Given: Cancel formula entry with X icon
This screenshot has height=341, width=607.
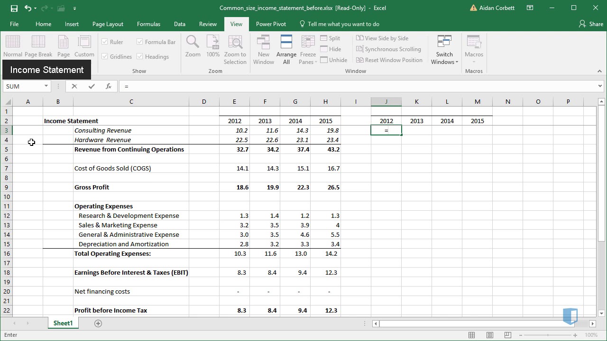Looking at the screenshot, I should (74, 86).
